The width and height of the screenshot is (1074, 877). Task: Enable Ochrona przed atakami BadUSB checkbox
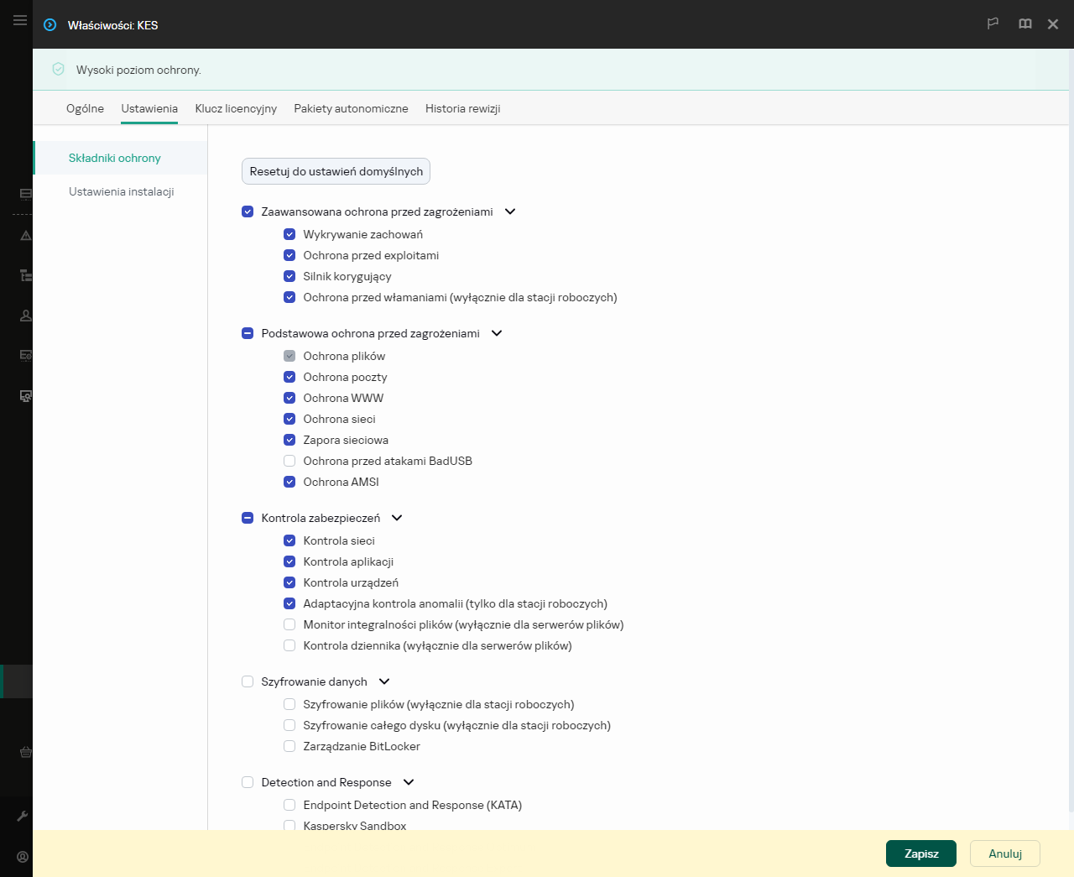tap(289, 461)
